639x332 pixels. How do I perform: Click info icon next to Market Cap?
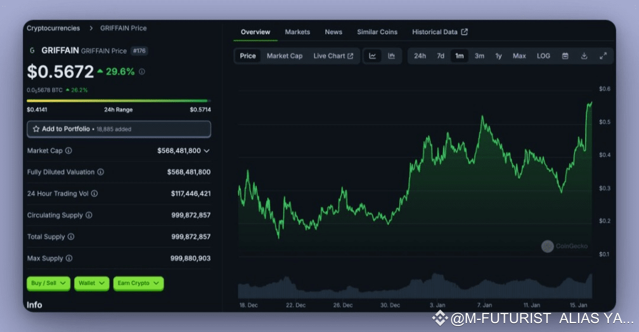click(69, 150)
